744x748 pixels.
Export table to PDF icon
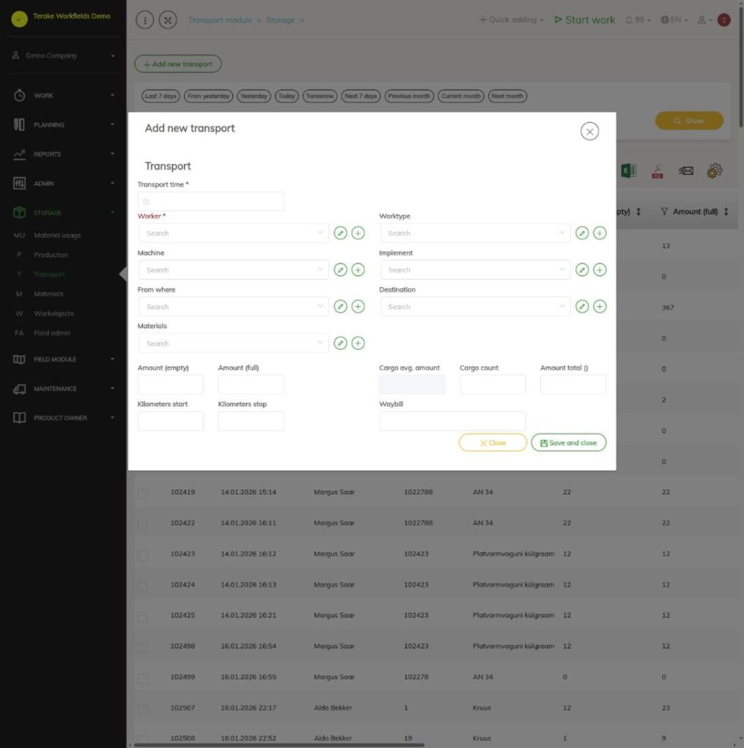[x=658, y=171]
